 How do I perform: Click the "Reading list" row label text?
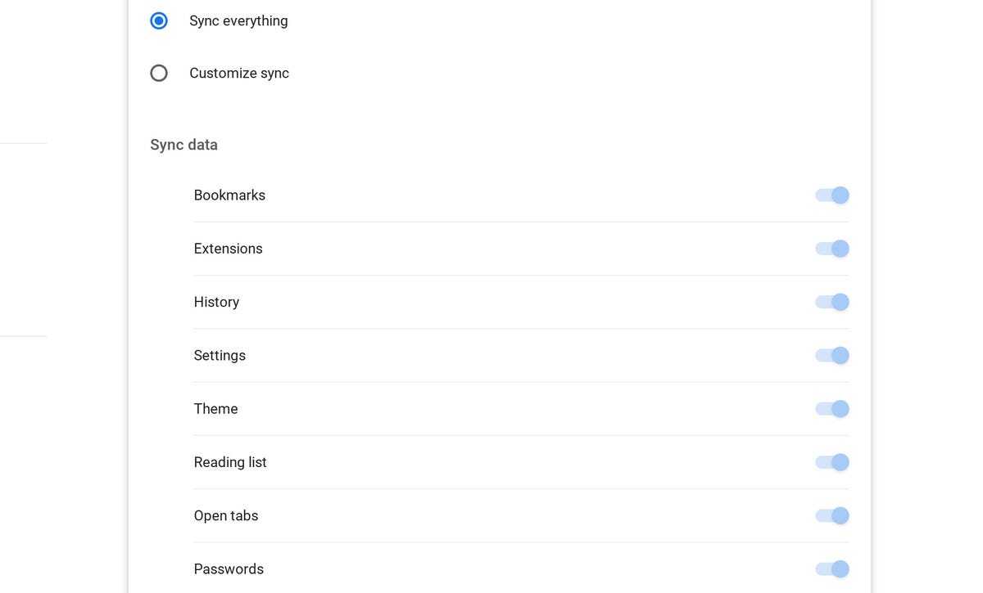(230, 462)
